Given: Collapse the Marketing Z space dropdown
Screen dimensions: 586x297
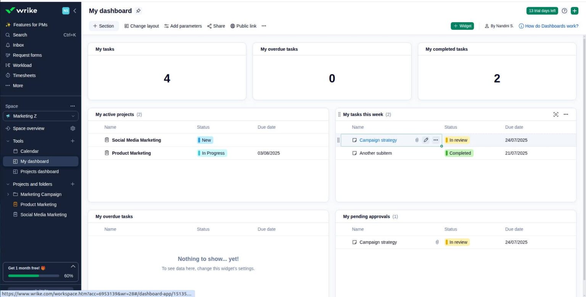Looking at the screenshot, I should 73,116.
